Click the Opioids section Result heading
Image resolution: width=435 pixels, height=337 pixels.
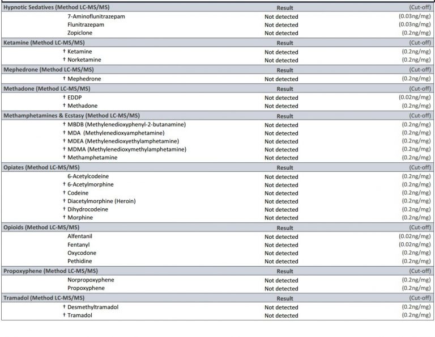tap(285, 228)
